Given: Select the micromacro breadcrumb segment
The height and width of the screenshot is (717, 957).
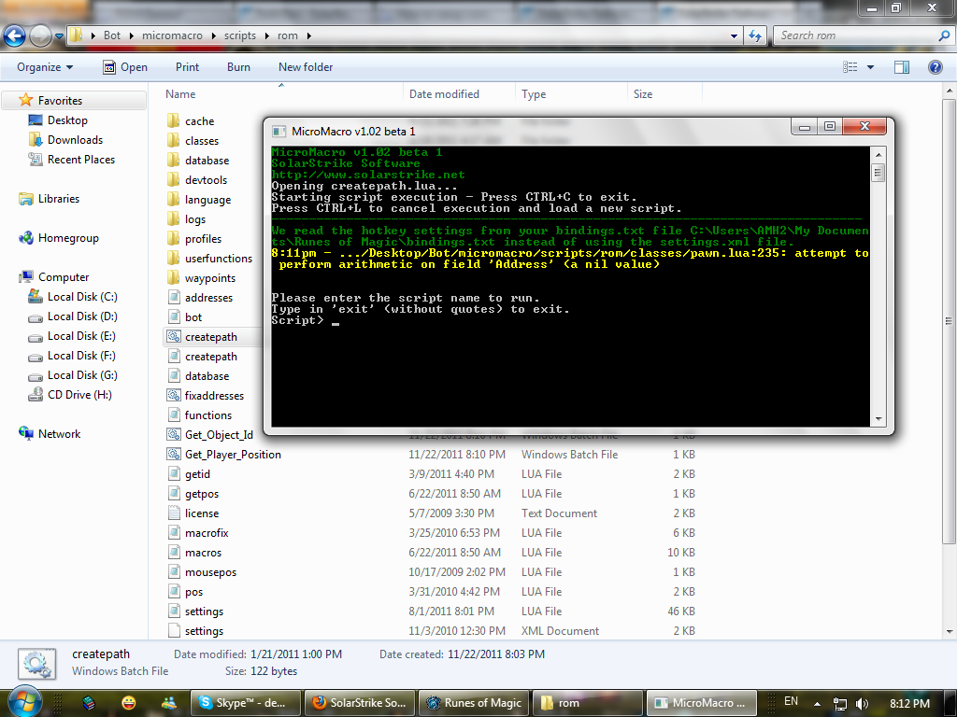Looking at the screenshot, I should (x=172, y=36).
